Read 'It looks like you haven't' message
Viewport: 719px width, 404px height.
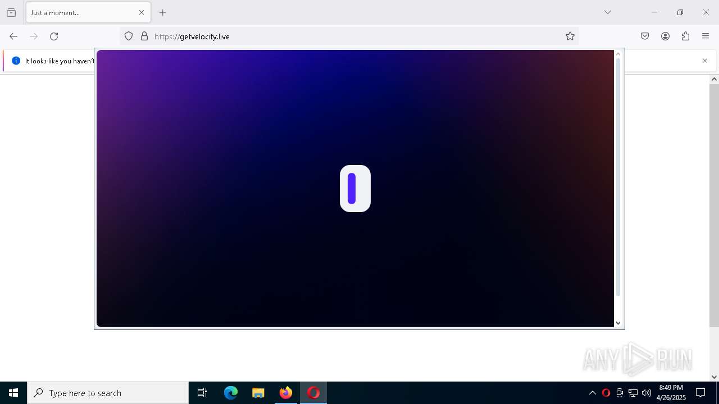(60, 61)
